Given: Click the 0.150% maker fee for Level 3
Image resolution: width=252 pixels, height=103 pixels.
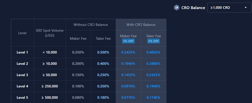Looking at the screenshot, I should coord(78,75).
